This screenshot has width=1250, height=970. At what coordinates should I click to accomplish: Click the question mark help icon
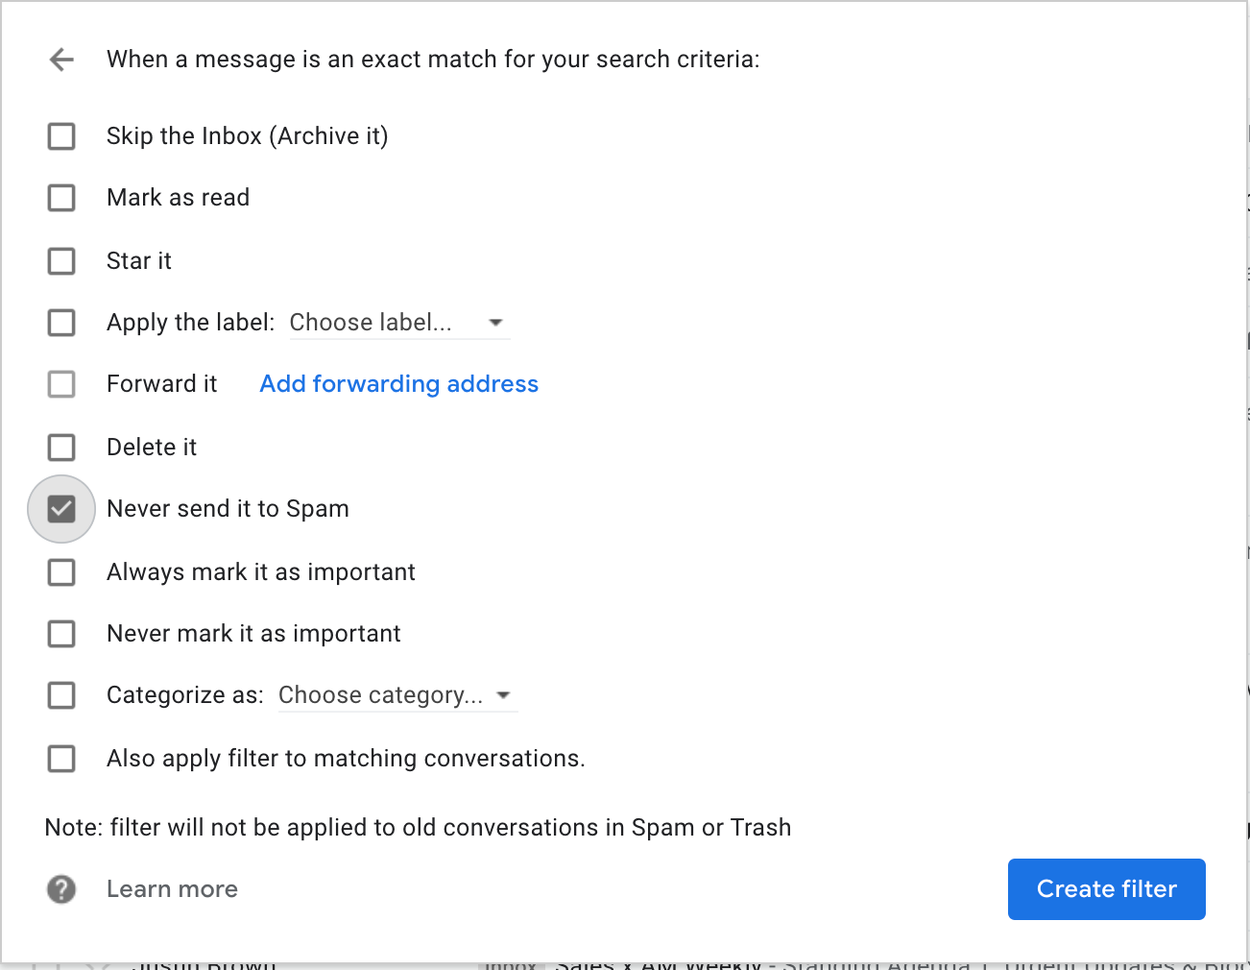pyautogui.click(x=61, y=889)
